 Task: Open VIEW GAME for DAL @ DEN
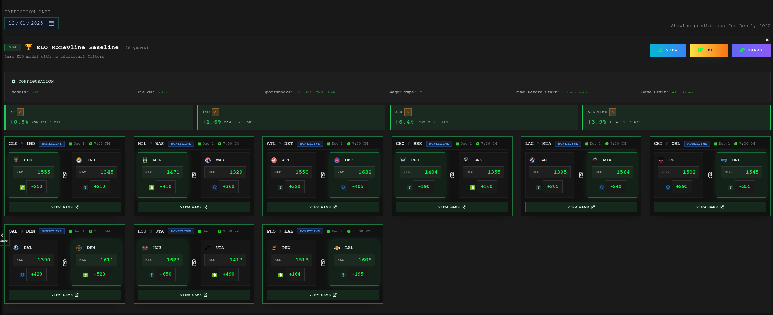point(65,295)
